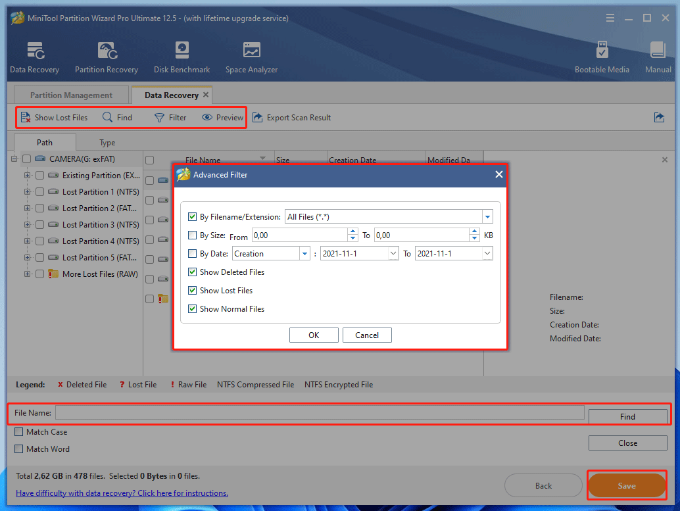680x511 pixels.
Task: Click Export Scan Result
Action: (292, 118)
